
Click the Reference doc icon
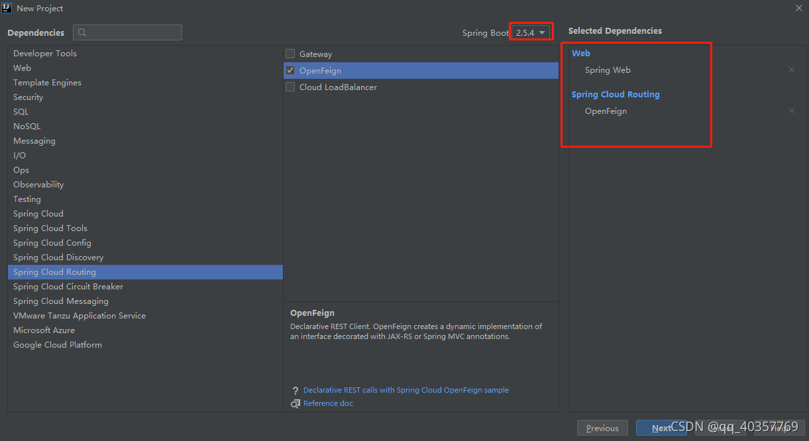point(296,404)
